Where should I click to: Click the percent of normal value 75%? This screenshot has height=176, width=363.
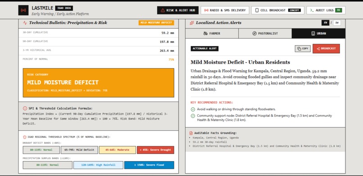pos(171,60)
